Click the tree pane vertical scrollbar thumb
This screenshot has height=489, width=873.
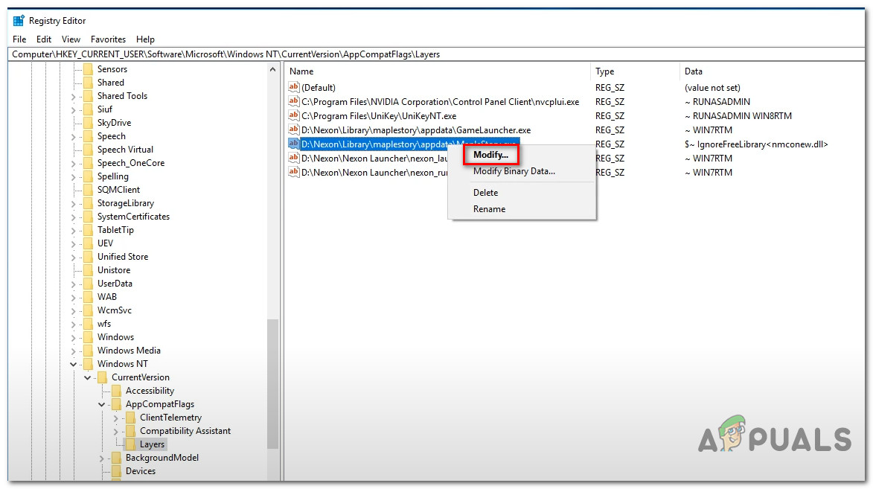tap(272, 384)
